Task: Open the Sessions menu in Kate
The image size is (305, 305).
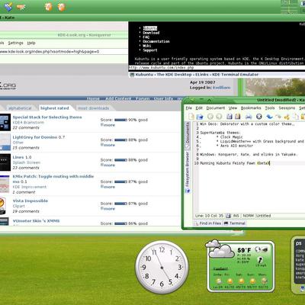Action: pos(287,108)
